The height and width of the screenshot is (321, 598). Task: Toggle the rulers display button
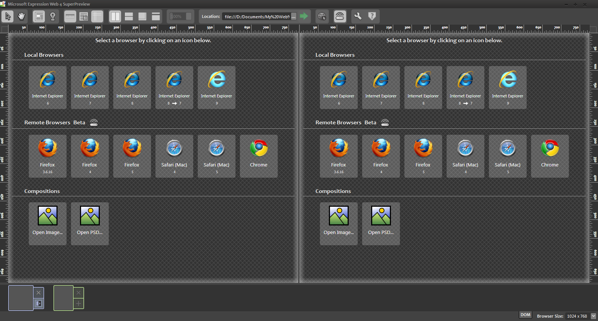(70, 16)
